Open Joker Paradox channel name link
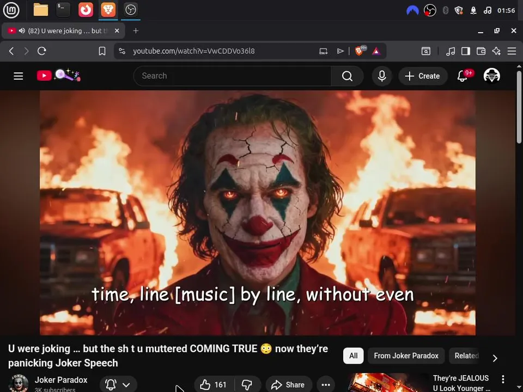 (x=61, y=380)
